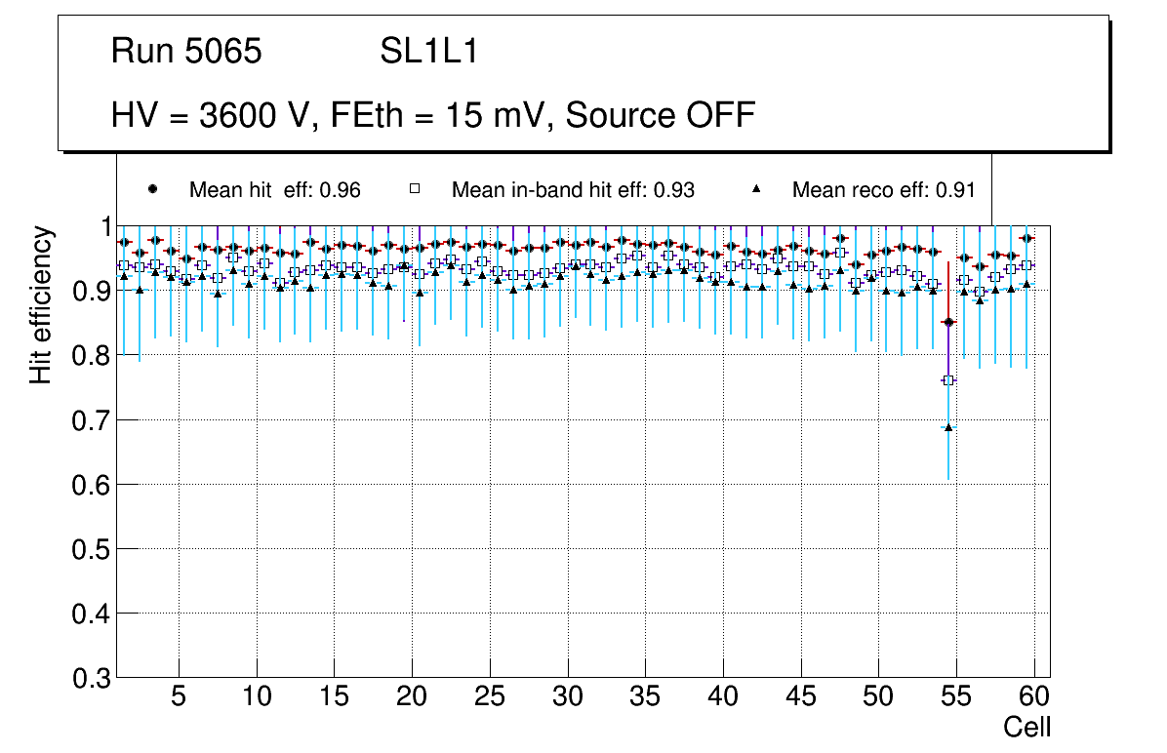The height and width of the screenshot is (753, 1167).
Task: Select the 'SL1L1' label in title box
Action: coord(428,52)
